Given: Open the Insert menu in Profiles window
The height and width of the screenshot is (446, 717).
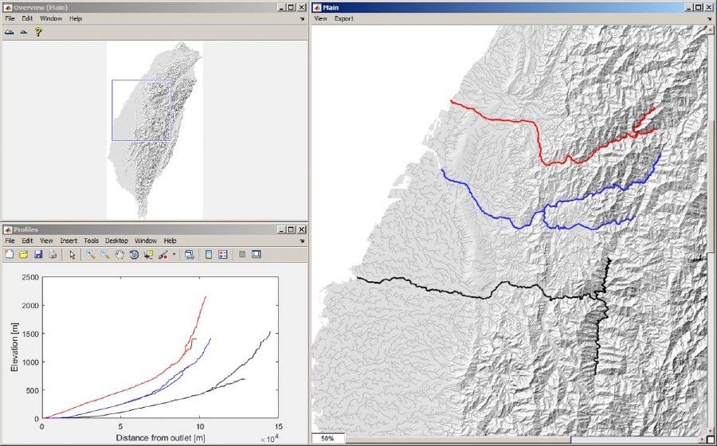Looking at the screenshot, I should (x=69, y=241).
